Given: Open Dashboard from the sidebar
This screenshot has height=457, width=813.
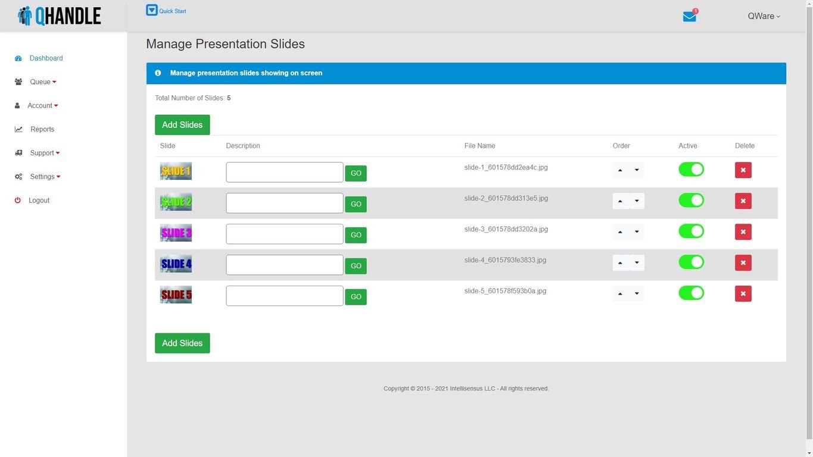Looking at the screenshot, I should click(46, 58).
